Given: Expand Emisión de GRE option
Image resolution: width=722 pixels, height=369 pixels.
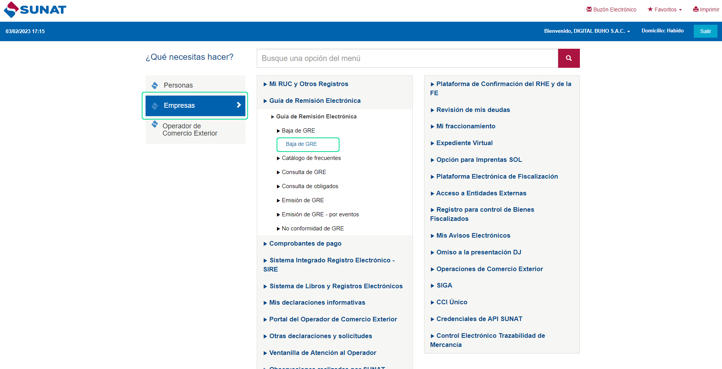Looking at the screenshot, I should pos(303,200).
